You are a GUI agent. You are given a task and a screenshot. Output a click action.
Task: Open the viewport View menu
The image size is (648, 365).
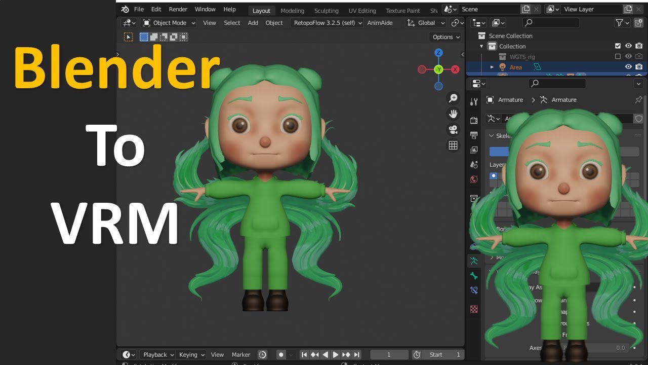click(x=210, y=23)
